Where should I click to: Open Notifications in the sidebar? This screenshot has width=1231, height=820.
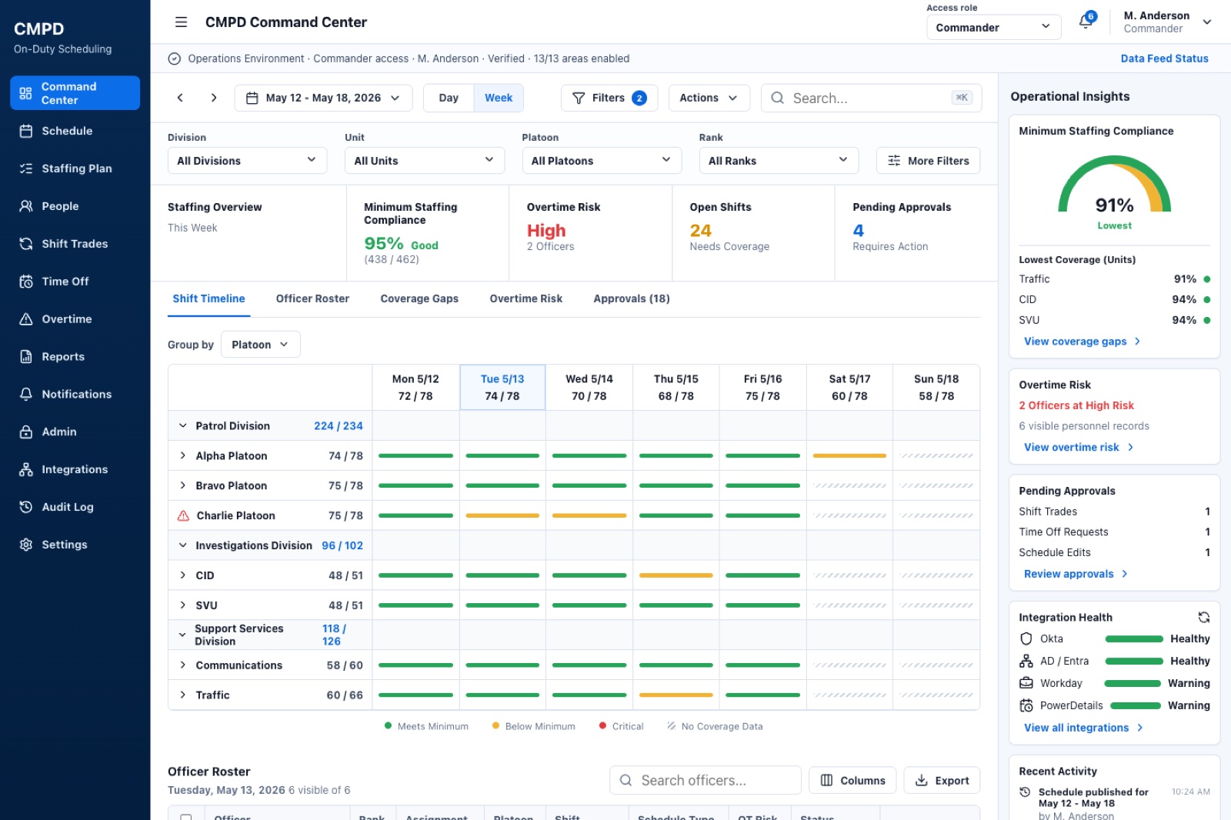pos(75,394)
